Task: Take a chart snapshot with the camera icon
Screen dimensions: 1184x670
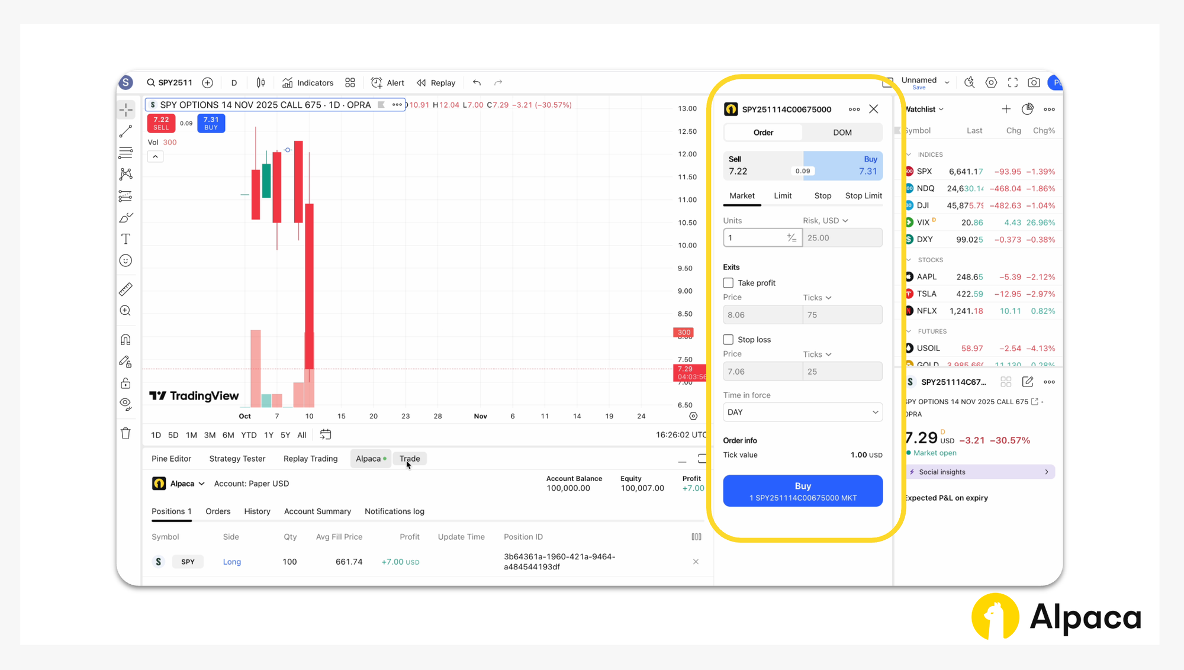Action: [x=1034, y=82]
